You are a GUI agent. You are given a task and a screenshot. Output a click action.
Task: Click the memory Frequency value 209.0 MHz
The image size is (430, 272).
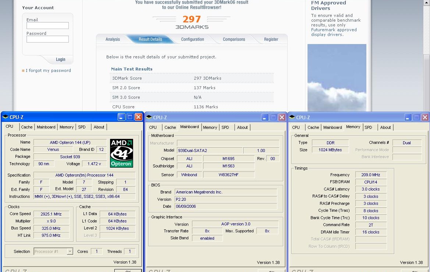370,175
